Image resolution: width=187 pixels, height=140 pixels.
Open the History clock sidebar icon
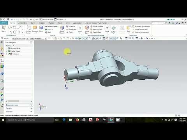pos(2,88)
